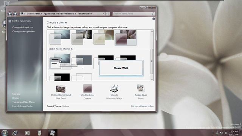Select the gray Windows Classic theme thumbnail
Screen dimensions: 242x136
(x=82, y=62)
